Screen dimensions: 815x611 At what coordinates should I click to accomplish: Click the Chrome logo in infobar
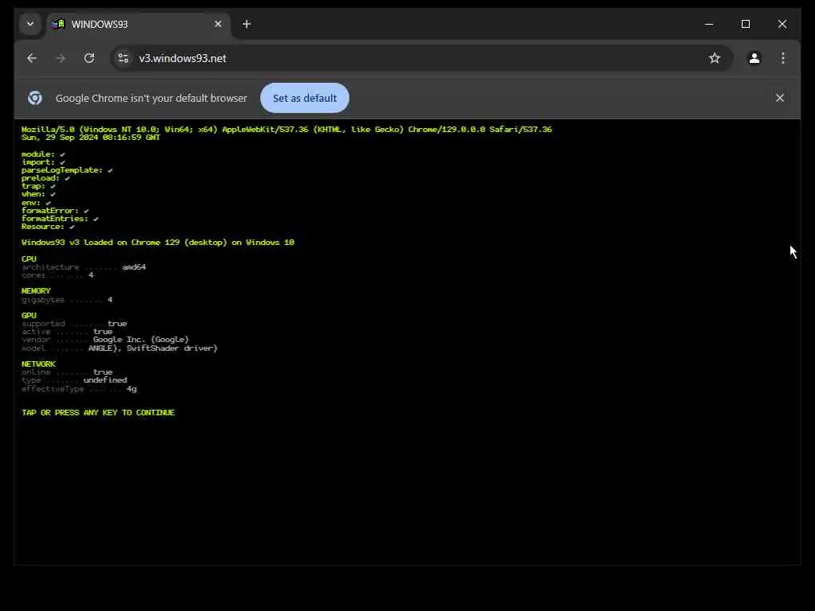click(35, 98)
